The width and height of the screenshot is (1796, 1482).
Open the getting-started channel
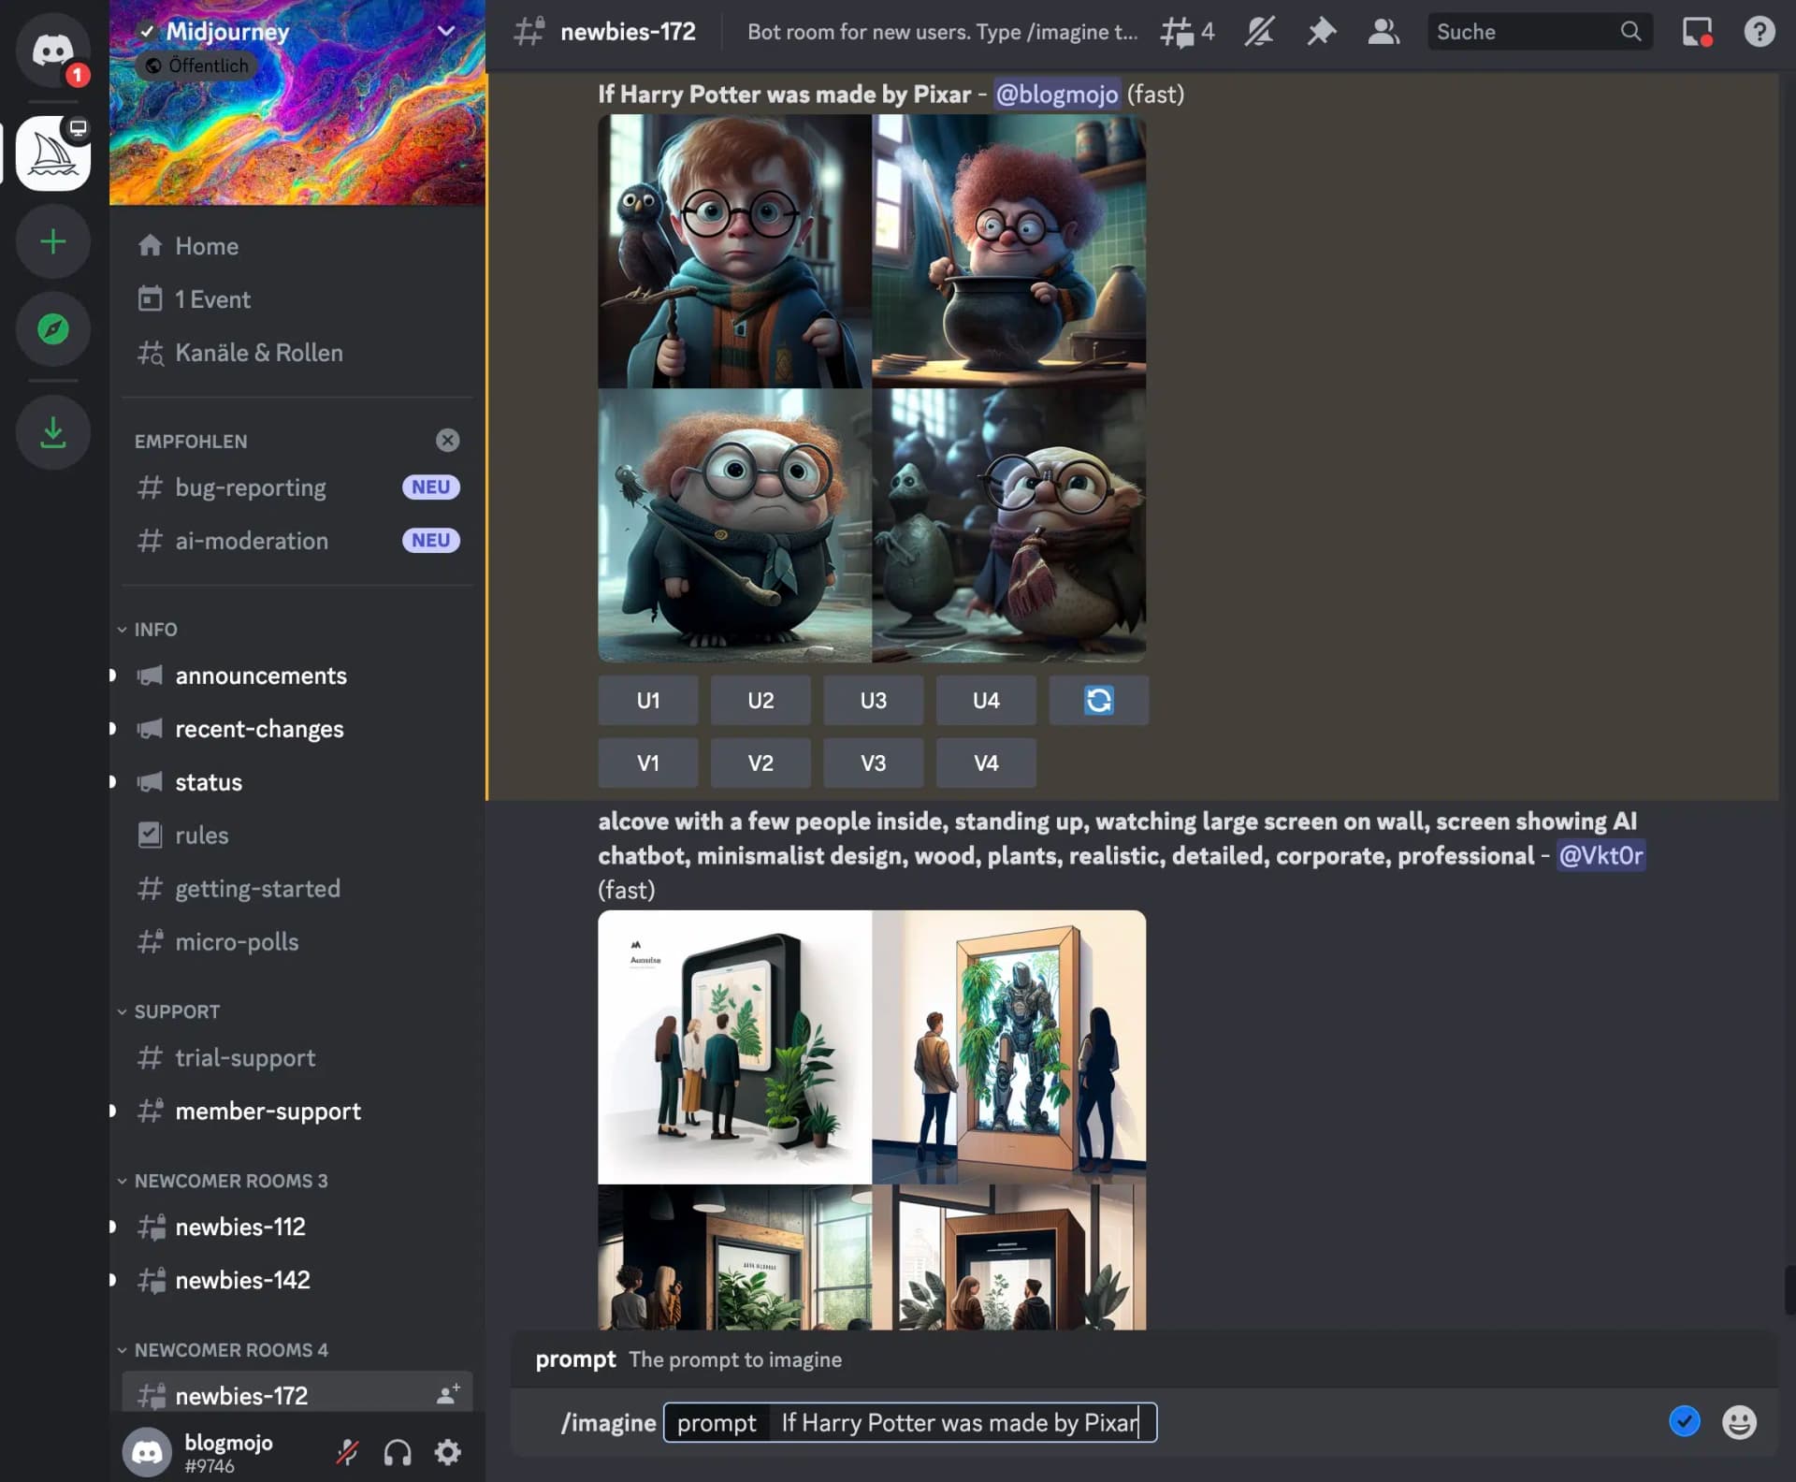[x=258, y=888]
